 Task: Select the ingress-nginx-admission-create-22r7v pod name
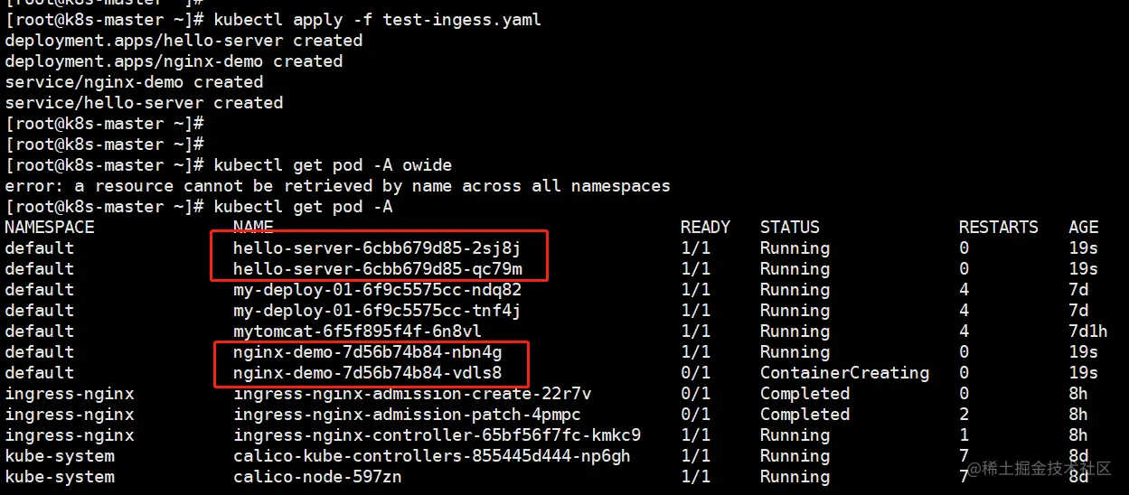click(412, 394)
